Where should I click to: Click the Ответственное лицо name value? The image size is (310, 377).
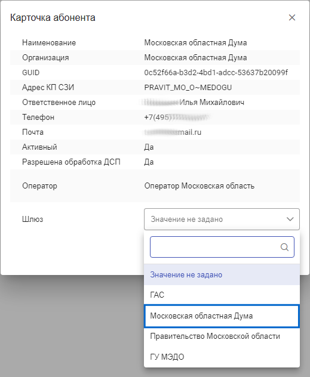point(194,102)
